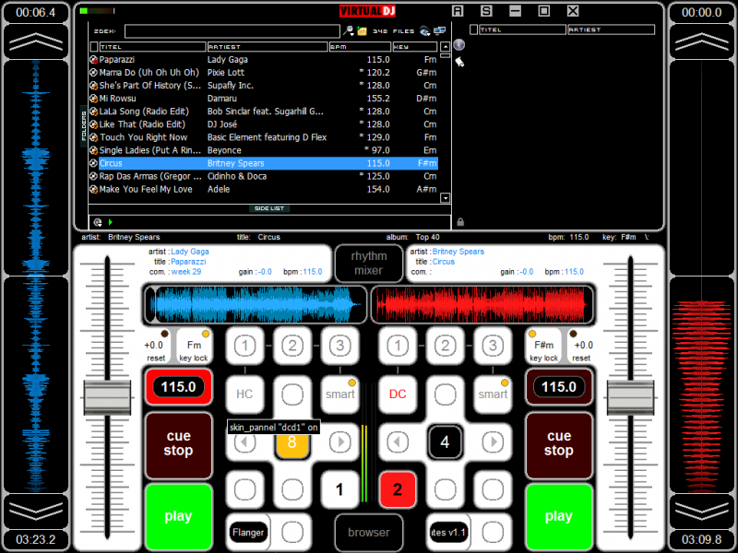
Task: Click right deck pitch slider handle
Action: 630,398
